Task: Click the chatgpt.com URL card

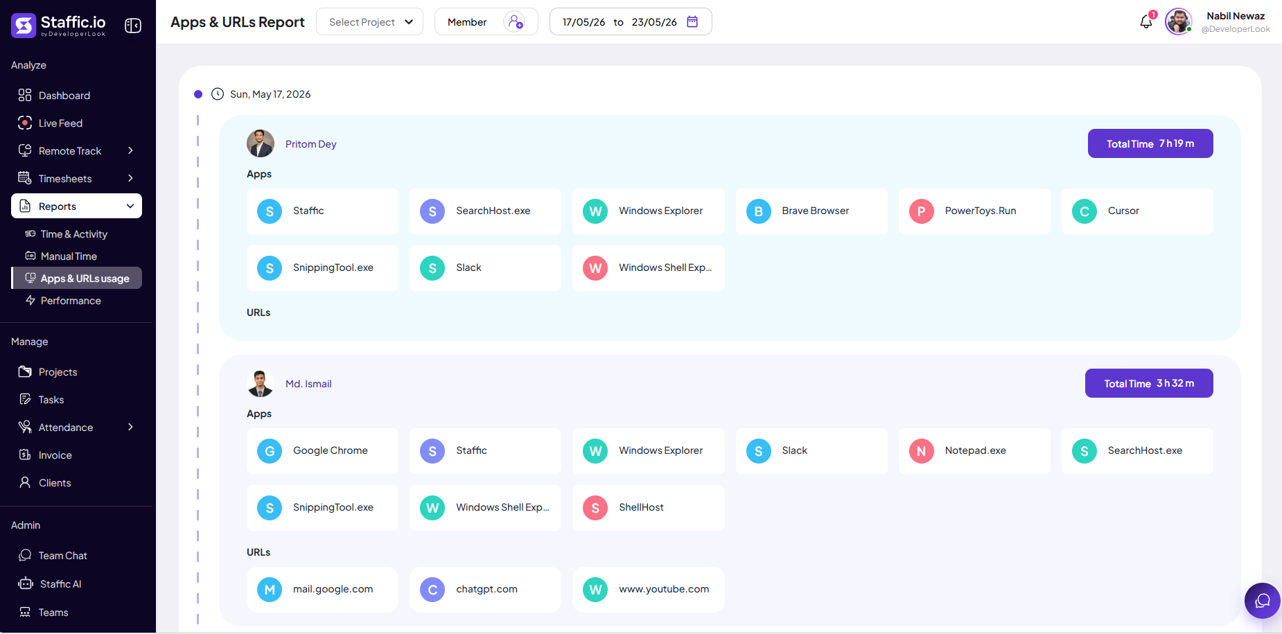Action: coord(485,590)
